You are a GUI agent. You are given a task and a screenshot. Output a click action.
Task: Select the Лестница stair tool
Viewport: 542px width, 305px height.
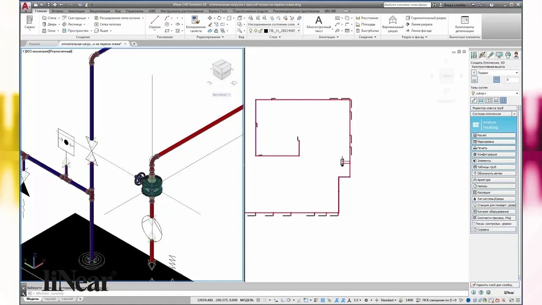click(72, 25)
